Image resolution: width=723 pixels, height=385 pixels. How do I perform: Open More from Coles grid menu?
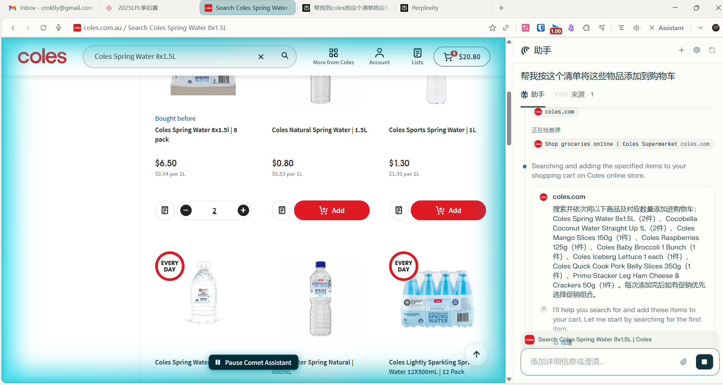[334, 56]
